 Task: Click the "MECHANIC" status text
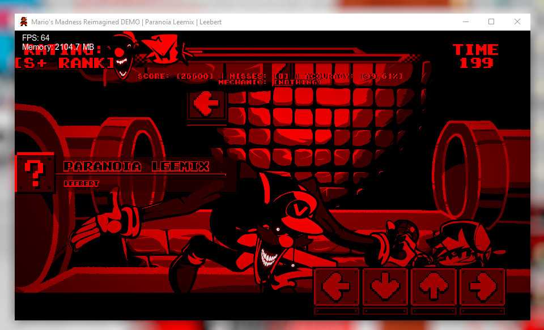tap(270, 82)
